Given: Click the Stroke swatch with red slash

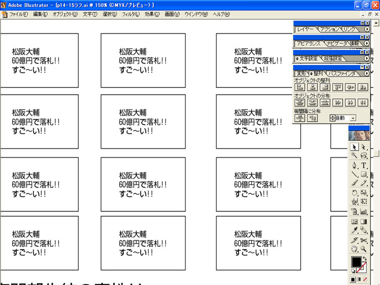Looking at the screenshot, I should click(363, 268).
